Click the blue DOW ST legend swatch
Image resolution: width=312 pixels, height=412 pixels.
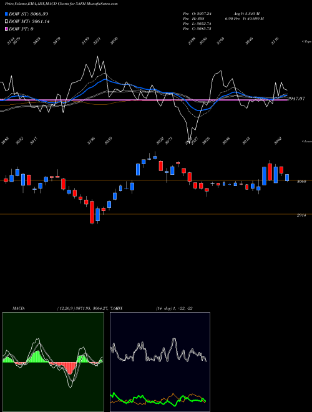tap(6, 14)
